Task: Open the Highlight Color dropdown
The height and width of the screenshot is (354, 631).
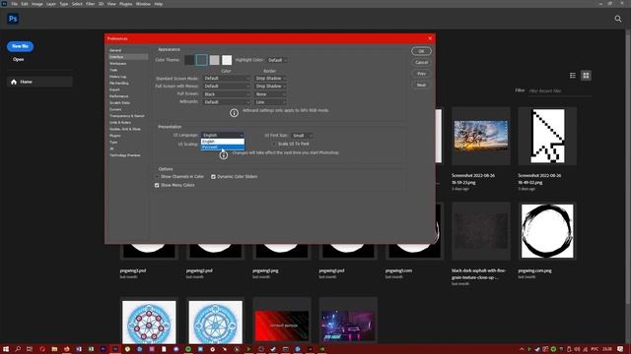Action: [277, 60]
